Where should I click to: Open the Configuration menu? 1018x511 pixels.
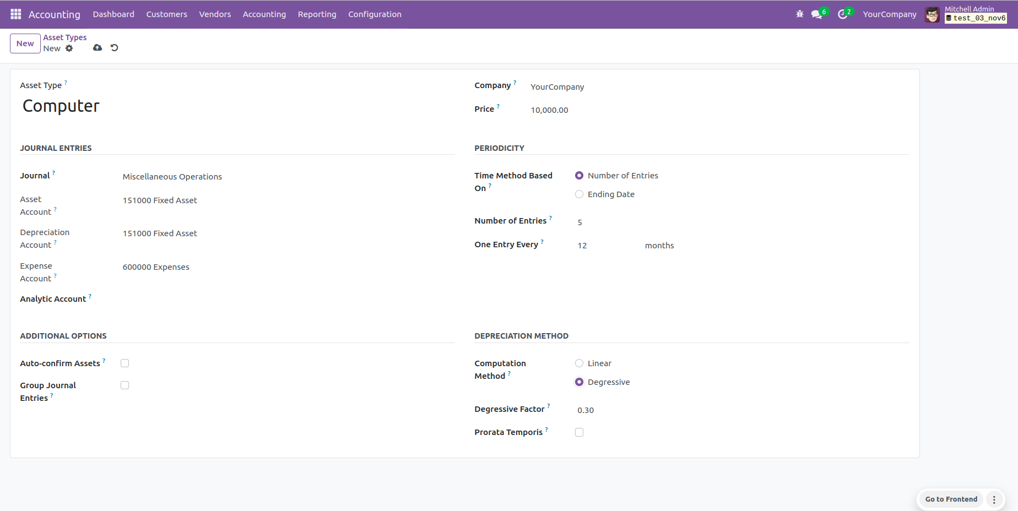coord(375,14)
